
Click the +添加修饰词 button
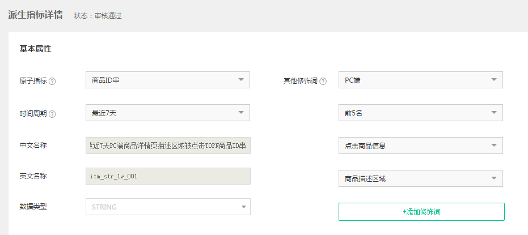[x=421, y=212]
